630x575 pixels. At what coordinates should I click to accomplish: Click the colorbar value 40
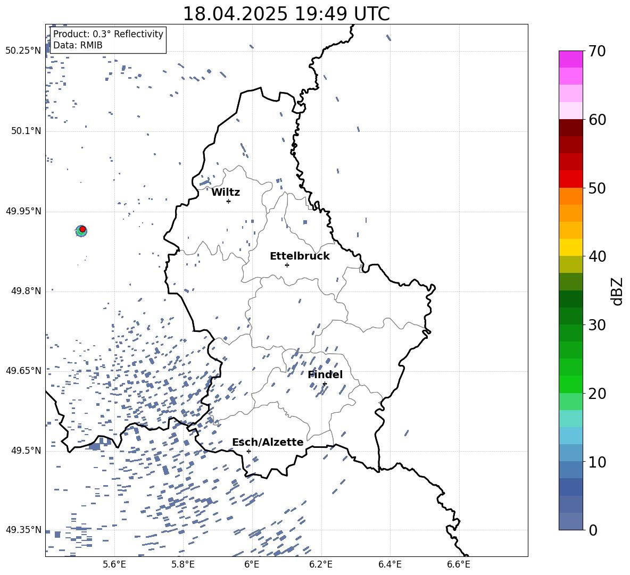pos(597,256)
